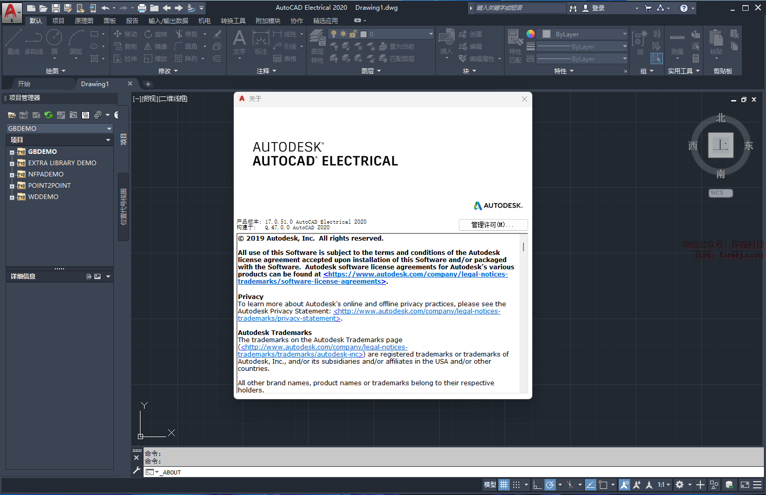Click the object color wheel swatch

tap(531, 34)
